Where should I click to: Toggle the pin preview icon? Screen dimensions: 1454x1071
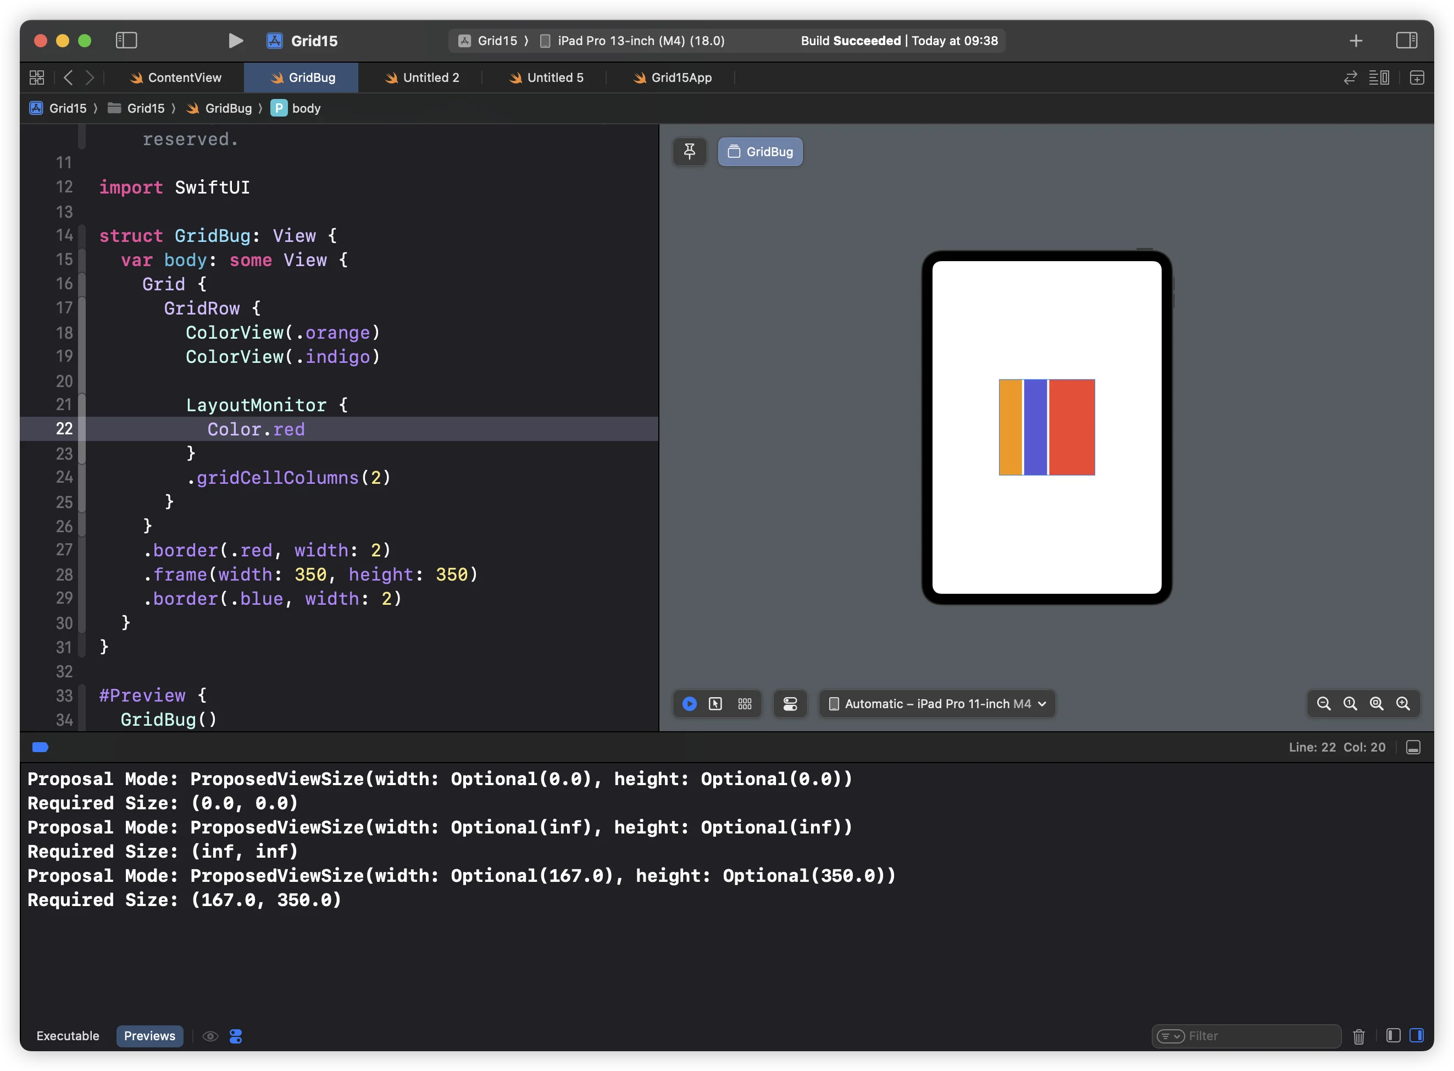(x=691, y=151)
